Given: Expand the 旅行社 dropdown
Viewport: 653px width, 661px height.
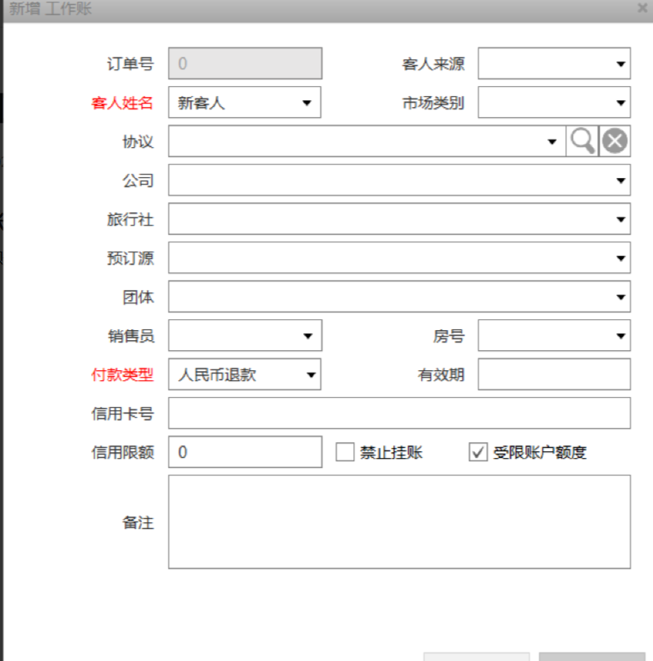Looking at the screenshot, I should pyautogui.click(x=620, y=219).
